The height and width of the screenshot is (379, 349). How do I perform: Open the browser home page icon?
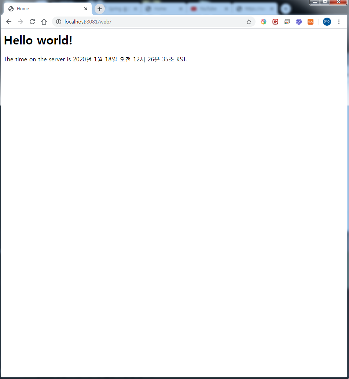pos(44,22)
